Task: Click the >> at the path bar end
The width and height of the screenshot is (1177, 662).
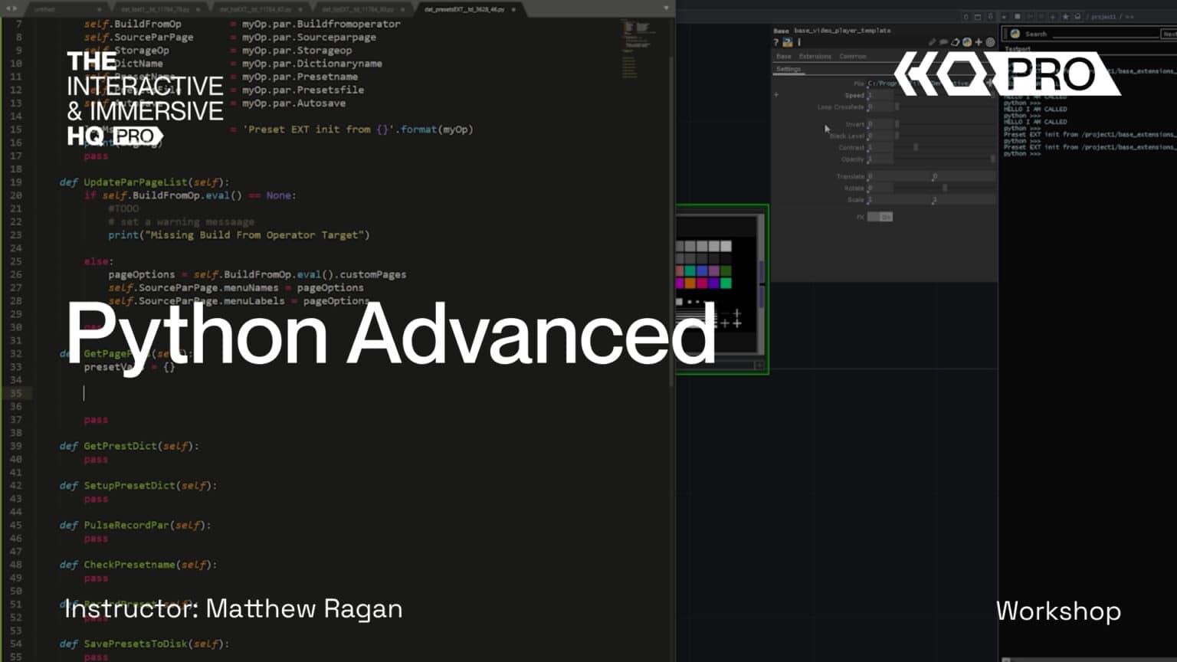Action: [1129, 17]
